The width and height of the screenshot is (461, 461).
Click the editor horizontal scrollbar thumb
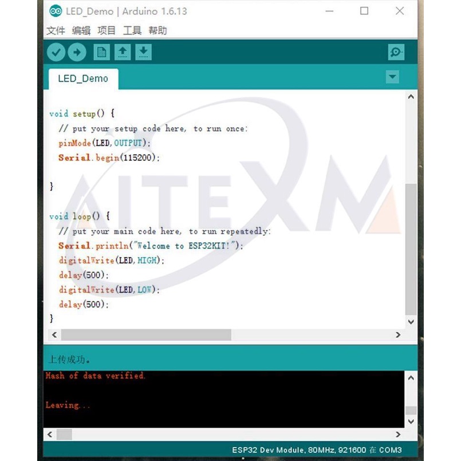point(146,335)
